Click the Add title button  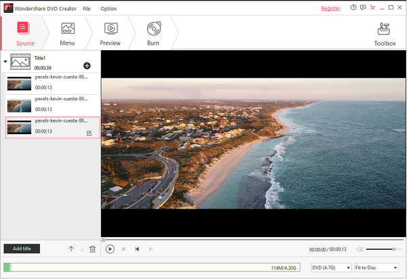22,249
